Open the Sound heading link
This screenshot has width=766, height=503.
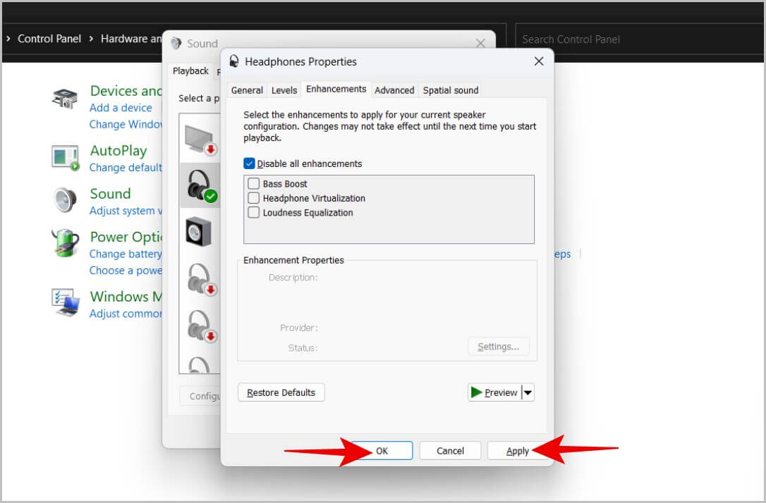(111, 194)
